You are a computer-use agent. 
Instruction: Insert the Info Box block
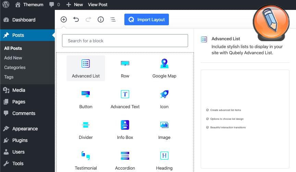coord(125,130)
